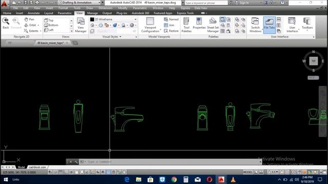Open the Orbit dropdown arrow

click(x=38, y=25)
